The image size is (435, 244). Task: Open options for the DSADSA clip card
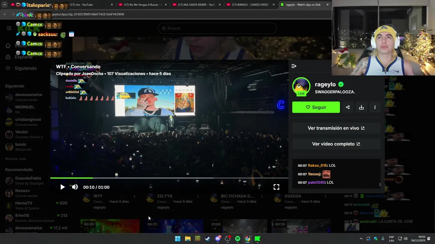[x=326, y=196]
